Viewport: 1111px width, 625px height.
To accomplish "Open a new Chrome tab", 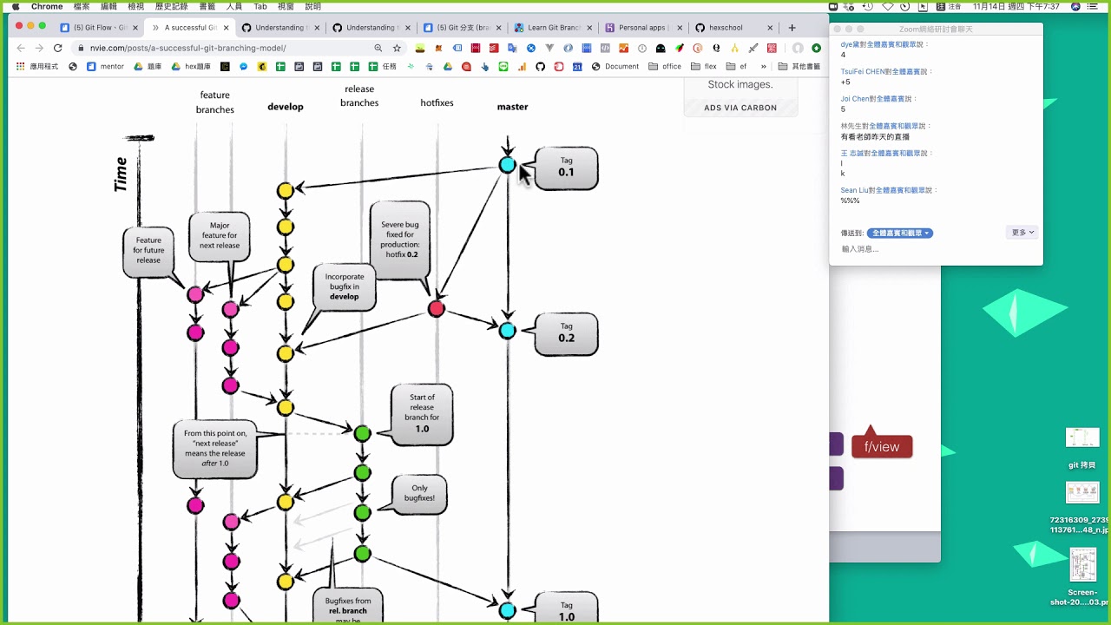I will coord(792,27).
